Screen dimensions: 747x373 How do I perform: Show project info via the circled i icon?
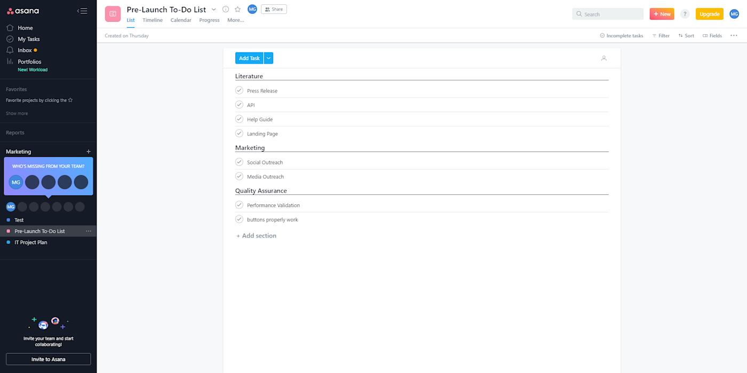226,9
